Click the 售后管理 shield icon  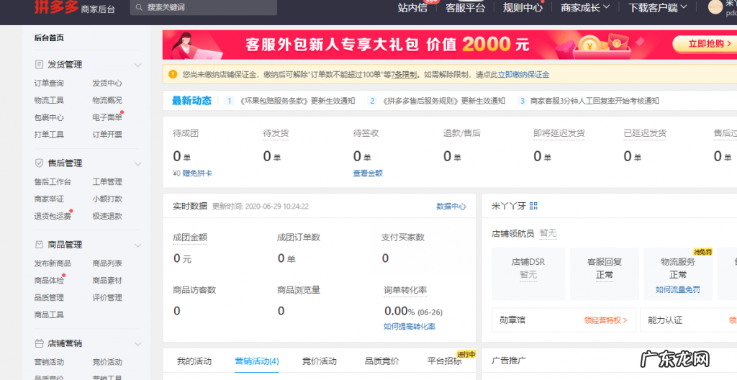[40, 163]
